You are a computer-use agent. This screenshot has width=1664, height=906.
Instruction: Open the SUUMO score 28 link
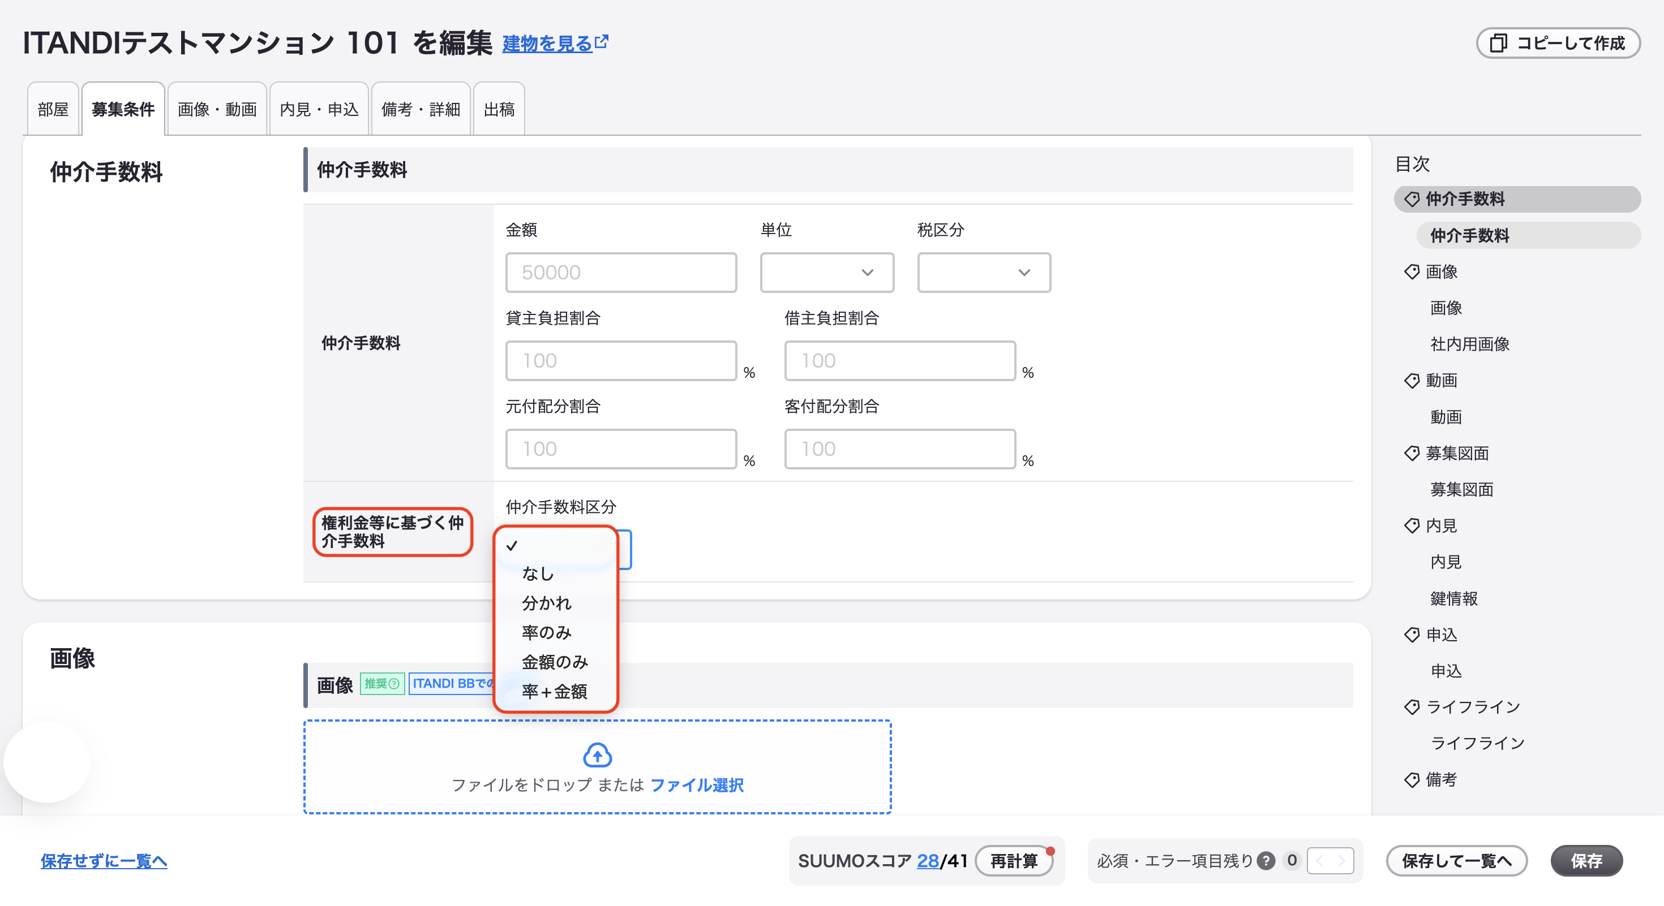pyautogui.click(x=928, y=861)
